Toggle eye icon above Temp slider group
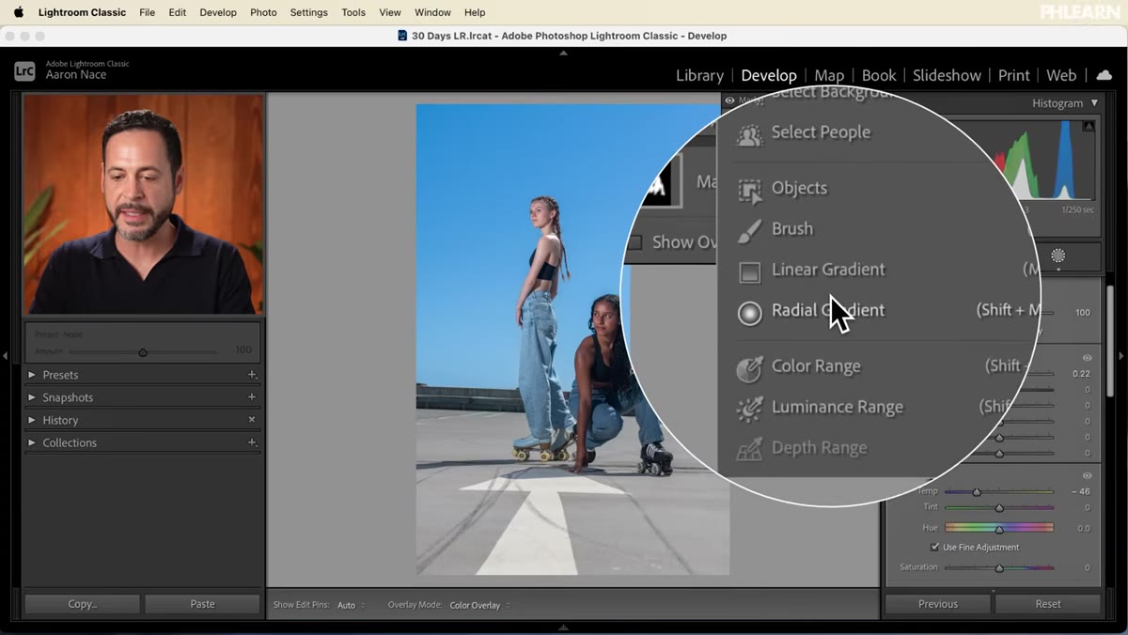 pyautogui.click(x=1088, y=476)
